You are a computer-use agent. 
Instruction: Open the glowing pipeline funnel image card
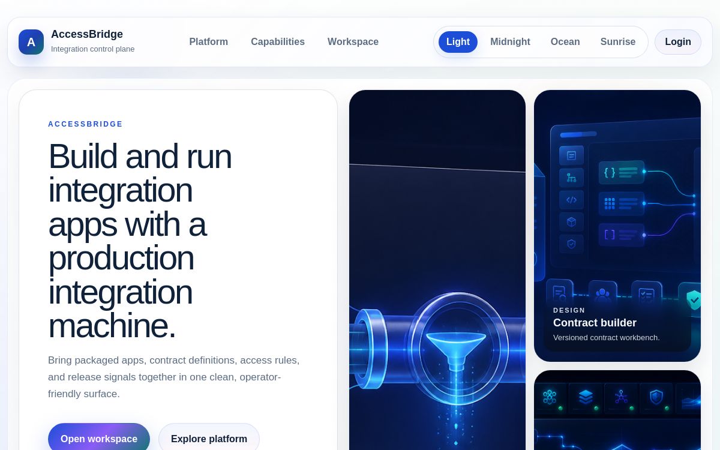coord(437,270)
